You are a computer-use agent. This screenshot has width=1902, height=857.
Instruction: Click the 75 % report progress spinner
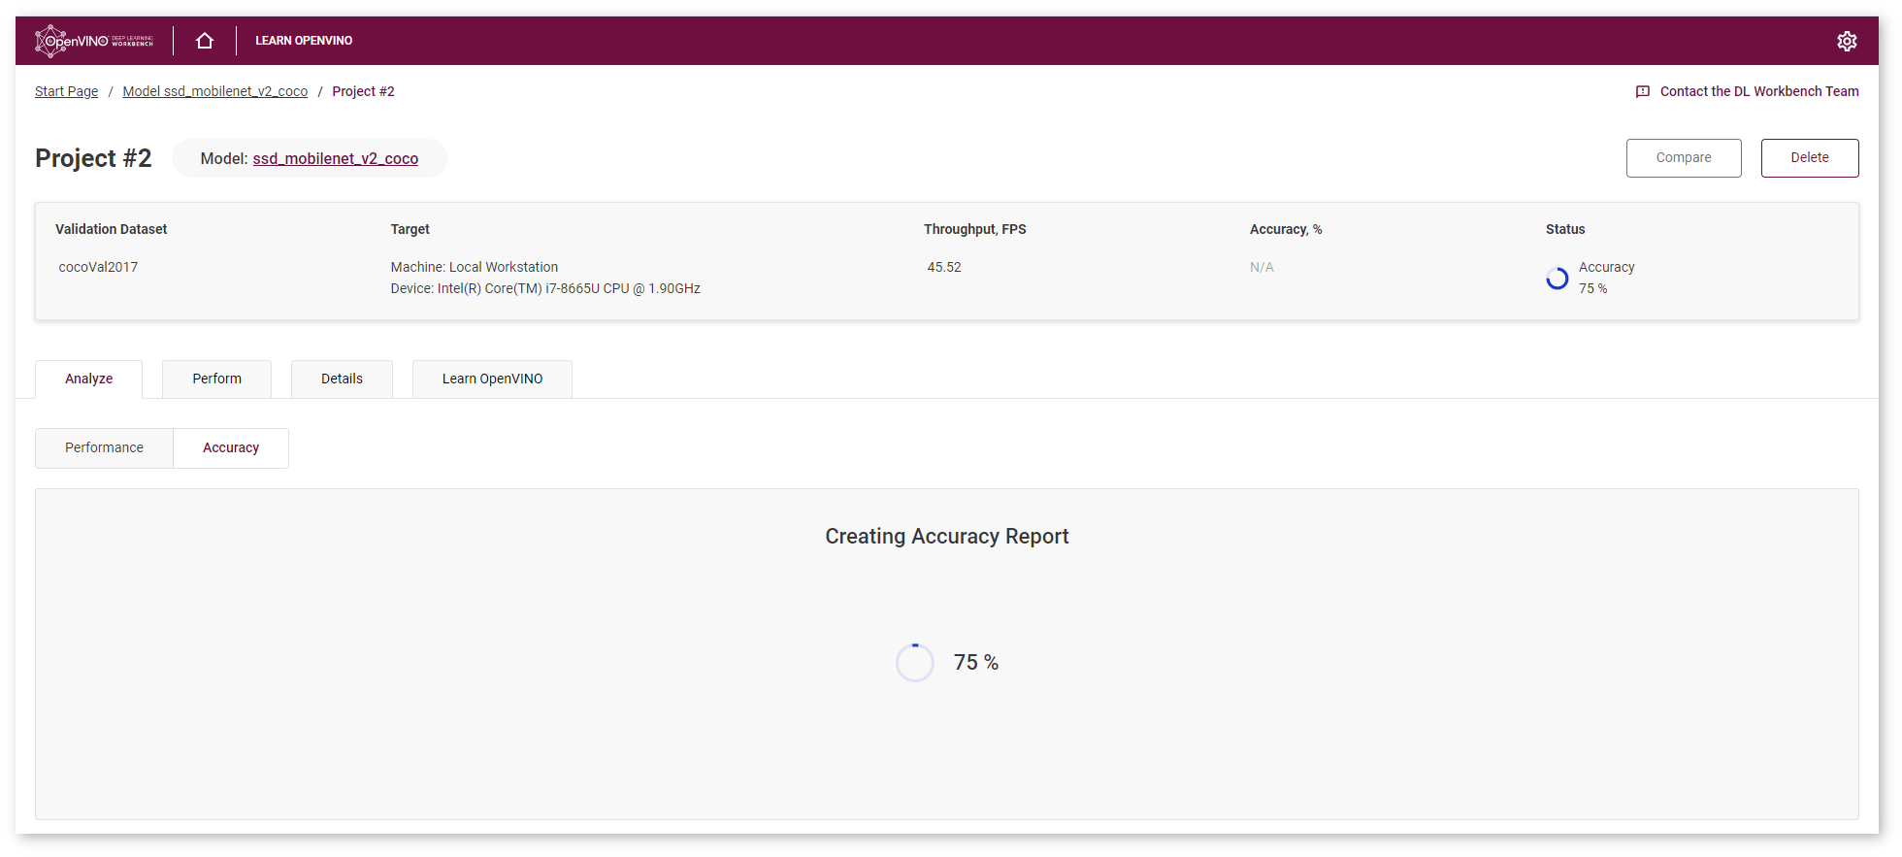(914, 663)
